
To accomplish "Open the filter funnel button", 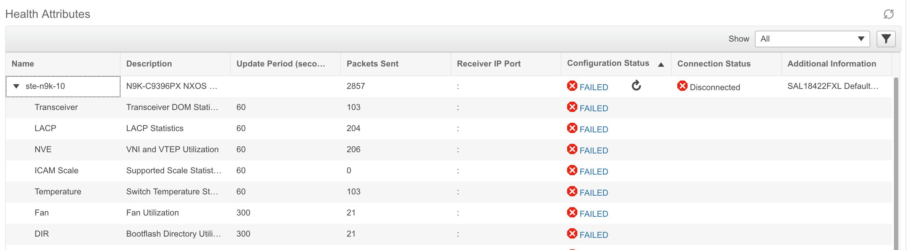I will [886, 39].
